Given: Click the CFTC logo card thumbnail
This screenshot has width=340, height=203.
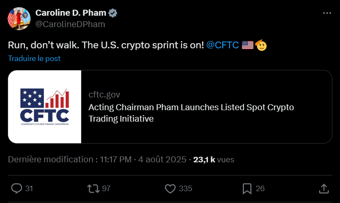Looking at the screenshot, I should (x=45, y=106).
